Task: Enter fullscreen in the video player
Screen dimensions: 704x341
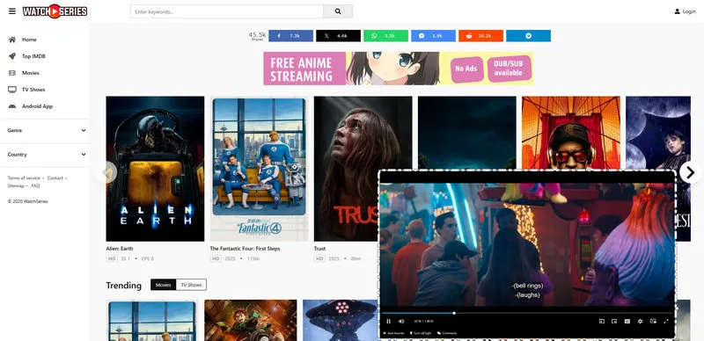Action: (x=666, y=322)
